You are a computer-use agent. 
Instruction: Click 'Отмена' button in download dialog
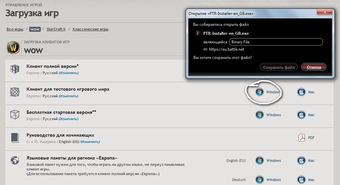click(314, 67)
